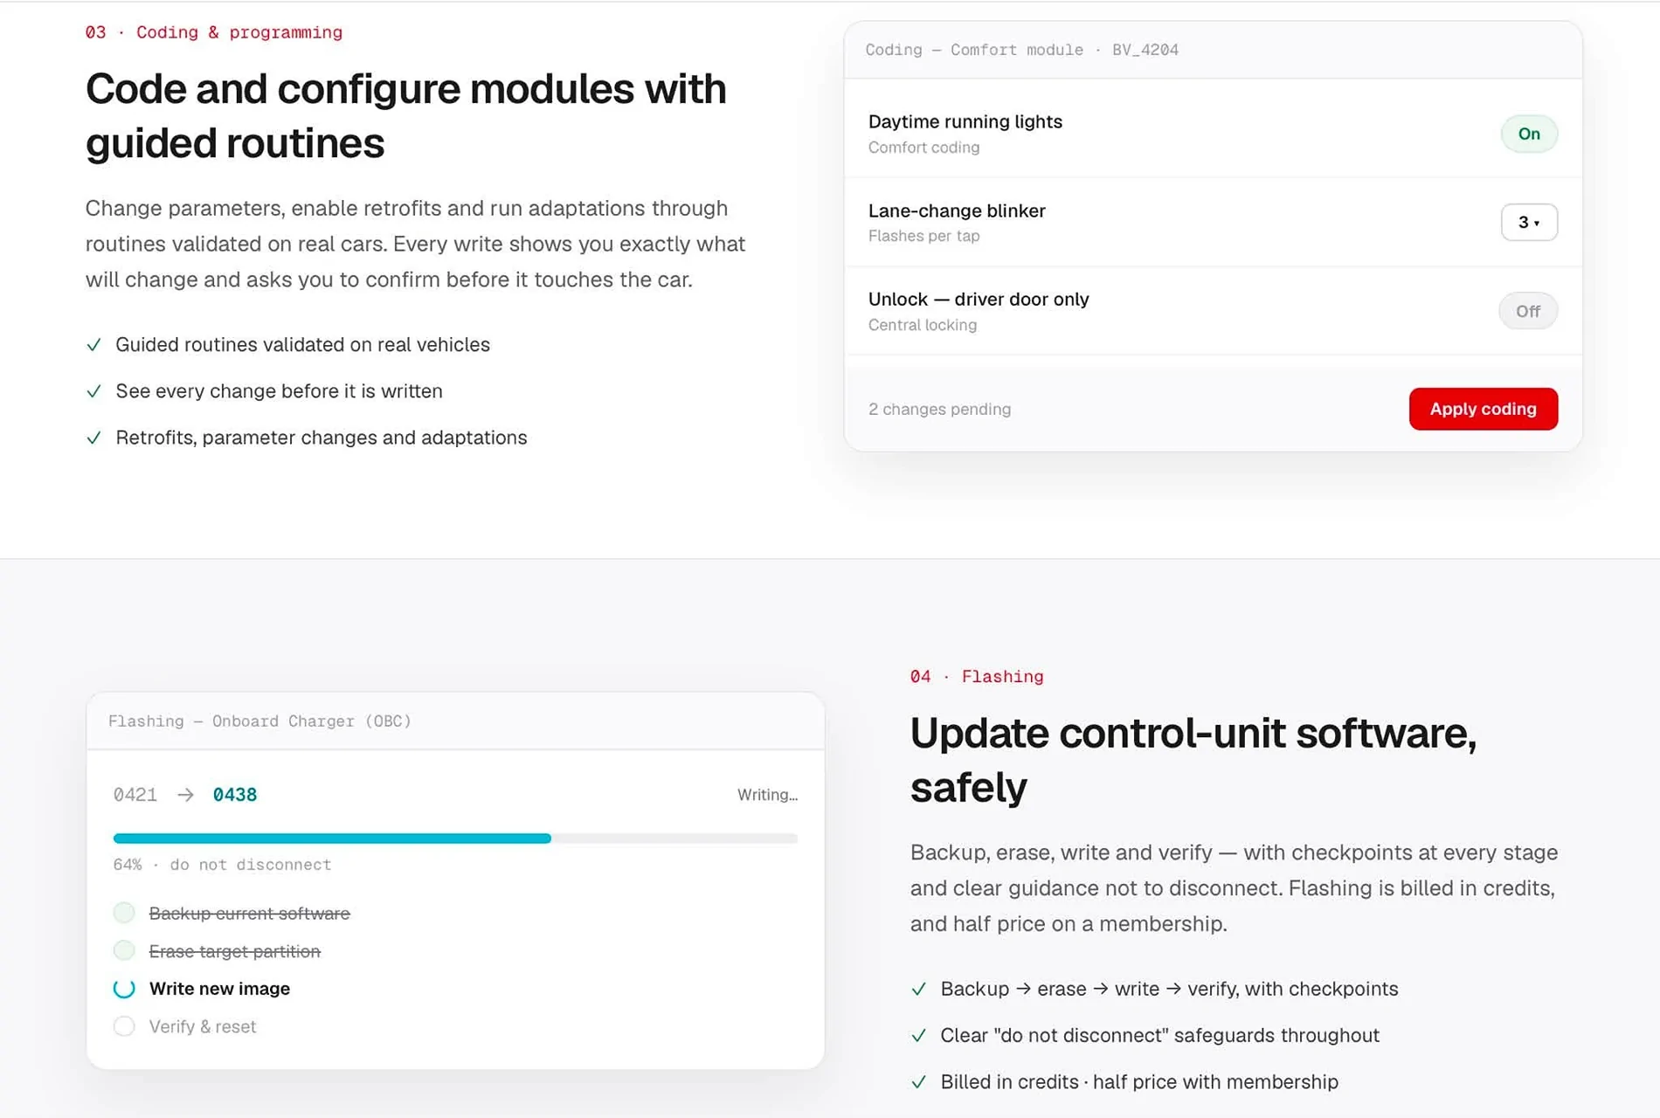Click the spinner icon beside Write new image
Image resolution: width=1660 pixels, height=1118 pixels.
pos(124,989)
